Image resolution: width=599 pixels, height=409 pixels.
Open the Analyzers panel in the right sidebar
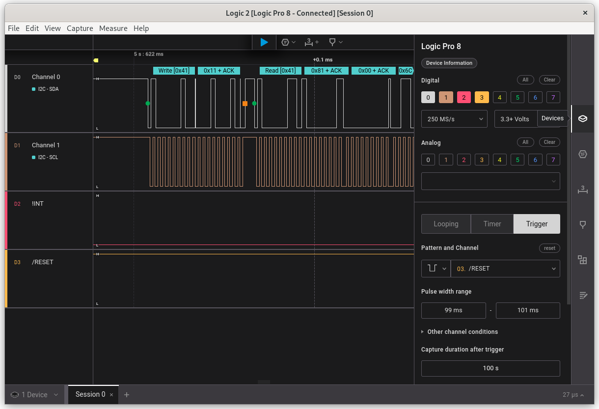point(583,154)
